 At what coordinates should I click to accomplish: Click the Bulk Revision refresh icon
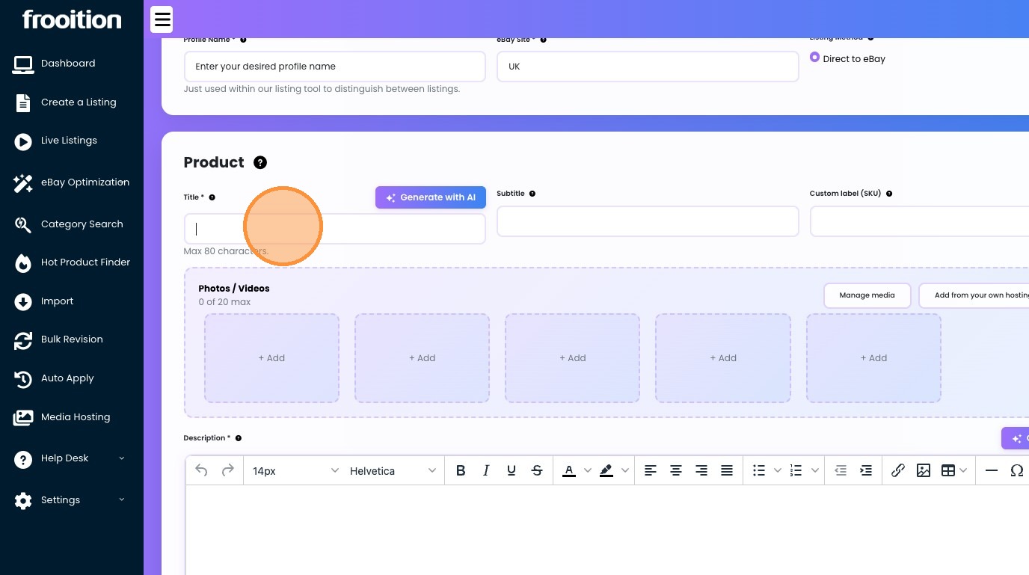pos(23,340)
